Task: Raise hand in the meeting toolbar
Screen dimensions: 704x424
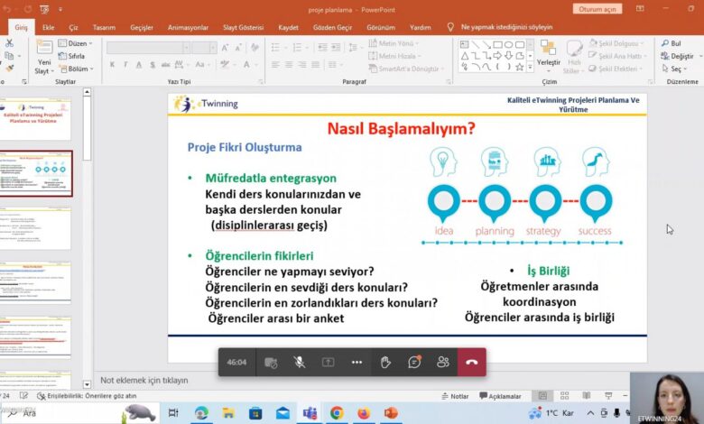Action: coord(385,362)
